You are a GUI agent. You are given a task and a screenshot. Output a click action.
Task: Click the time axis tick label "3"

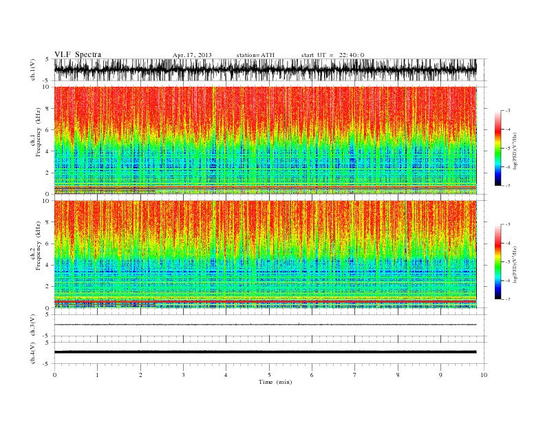(x=183, y=375)
